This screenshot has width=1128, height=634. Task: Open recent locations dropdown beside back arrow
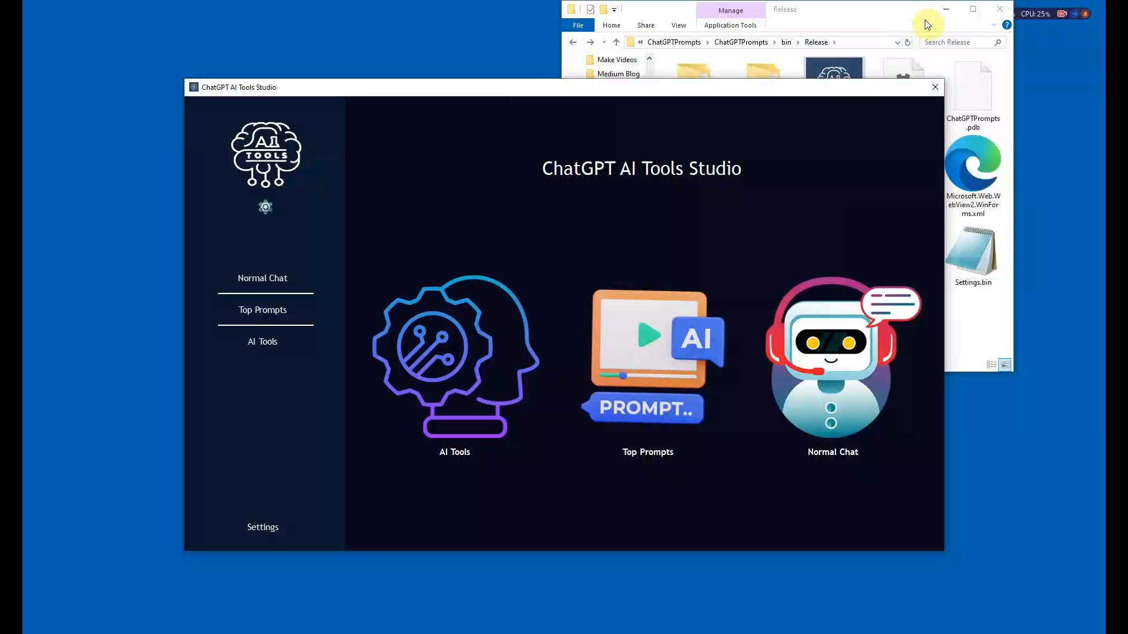point(605,42)
